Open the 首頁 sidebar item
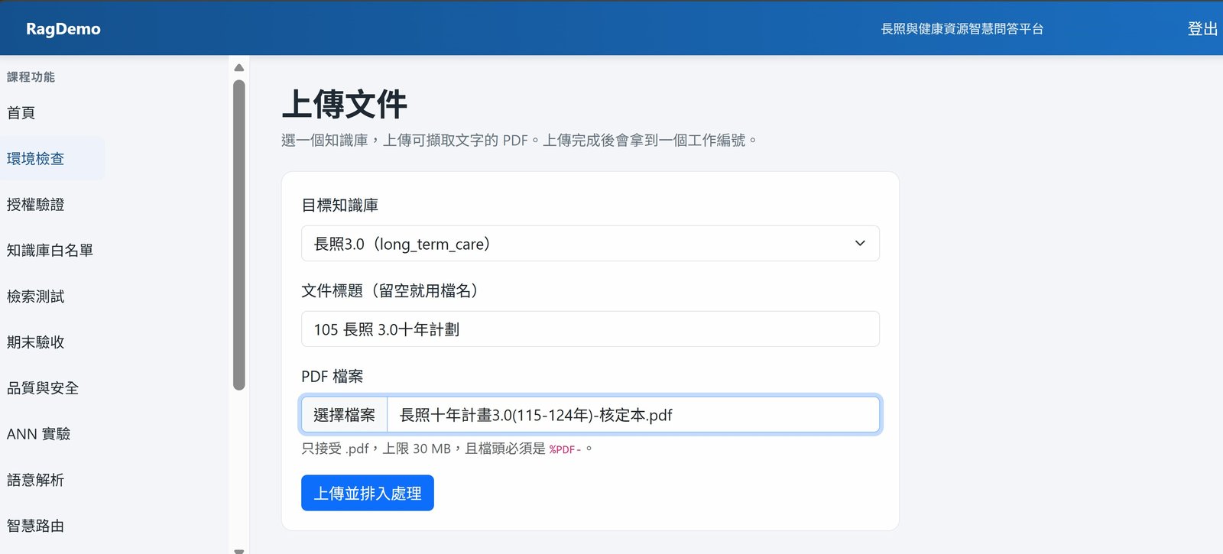The width and height of the screenshot is (1223, 554). 21,113
